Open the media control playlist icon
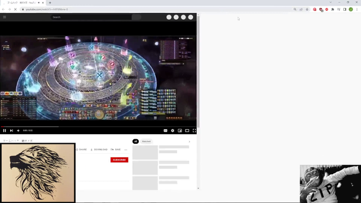This screenshot has width=361, height=203. pyautogui.click(x=338, y=10)
